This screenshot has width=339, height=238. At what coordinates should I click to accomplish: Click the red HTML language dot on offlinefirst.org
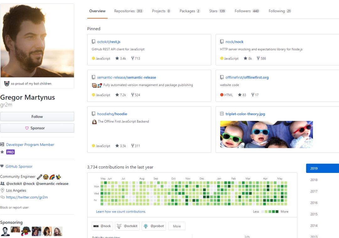pos(222,95)
